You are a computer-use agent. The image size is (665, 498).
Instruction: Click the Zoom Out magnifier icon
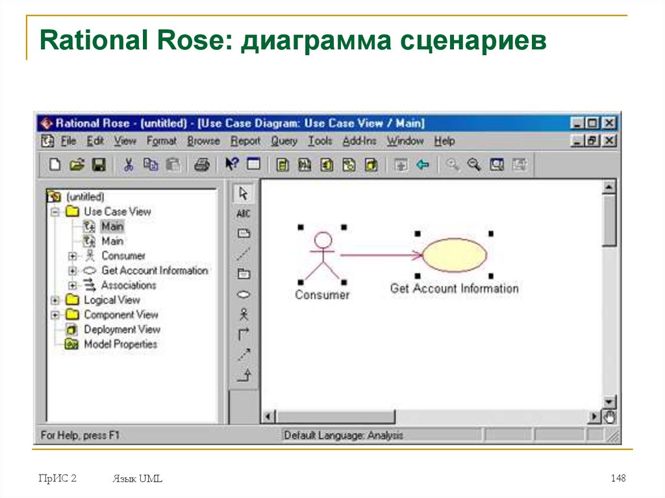click(474, 164)
